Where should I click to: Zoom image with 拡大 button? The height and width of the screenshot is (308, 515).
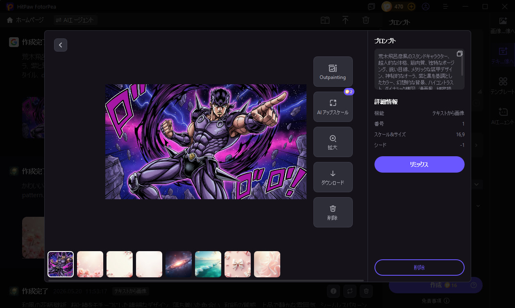(333, 142)
